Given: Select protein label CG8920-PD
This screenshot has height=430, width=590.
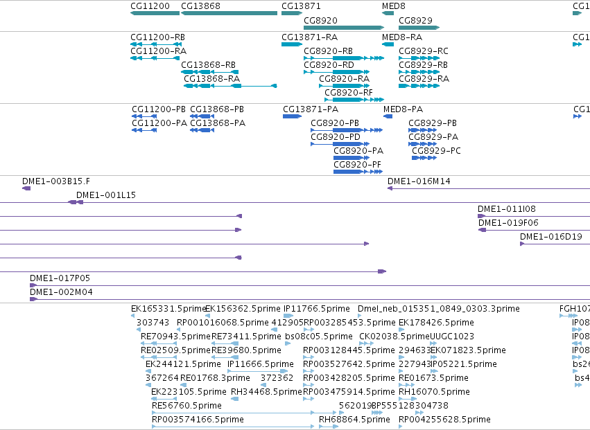Looking at the screenshot, I should coord(336,137).
